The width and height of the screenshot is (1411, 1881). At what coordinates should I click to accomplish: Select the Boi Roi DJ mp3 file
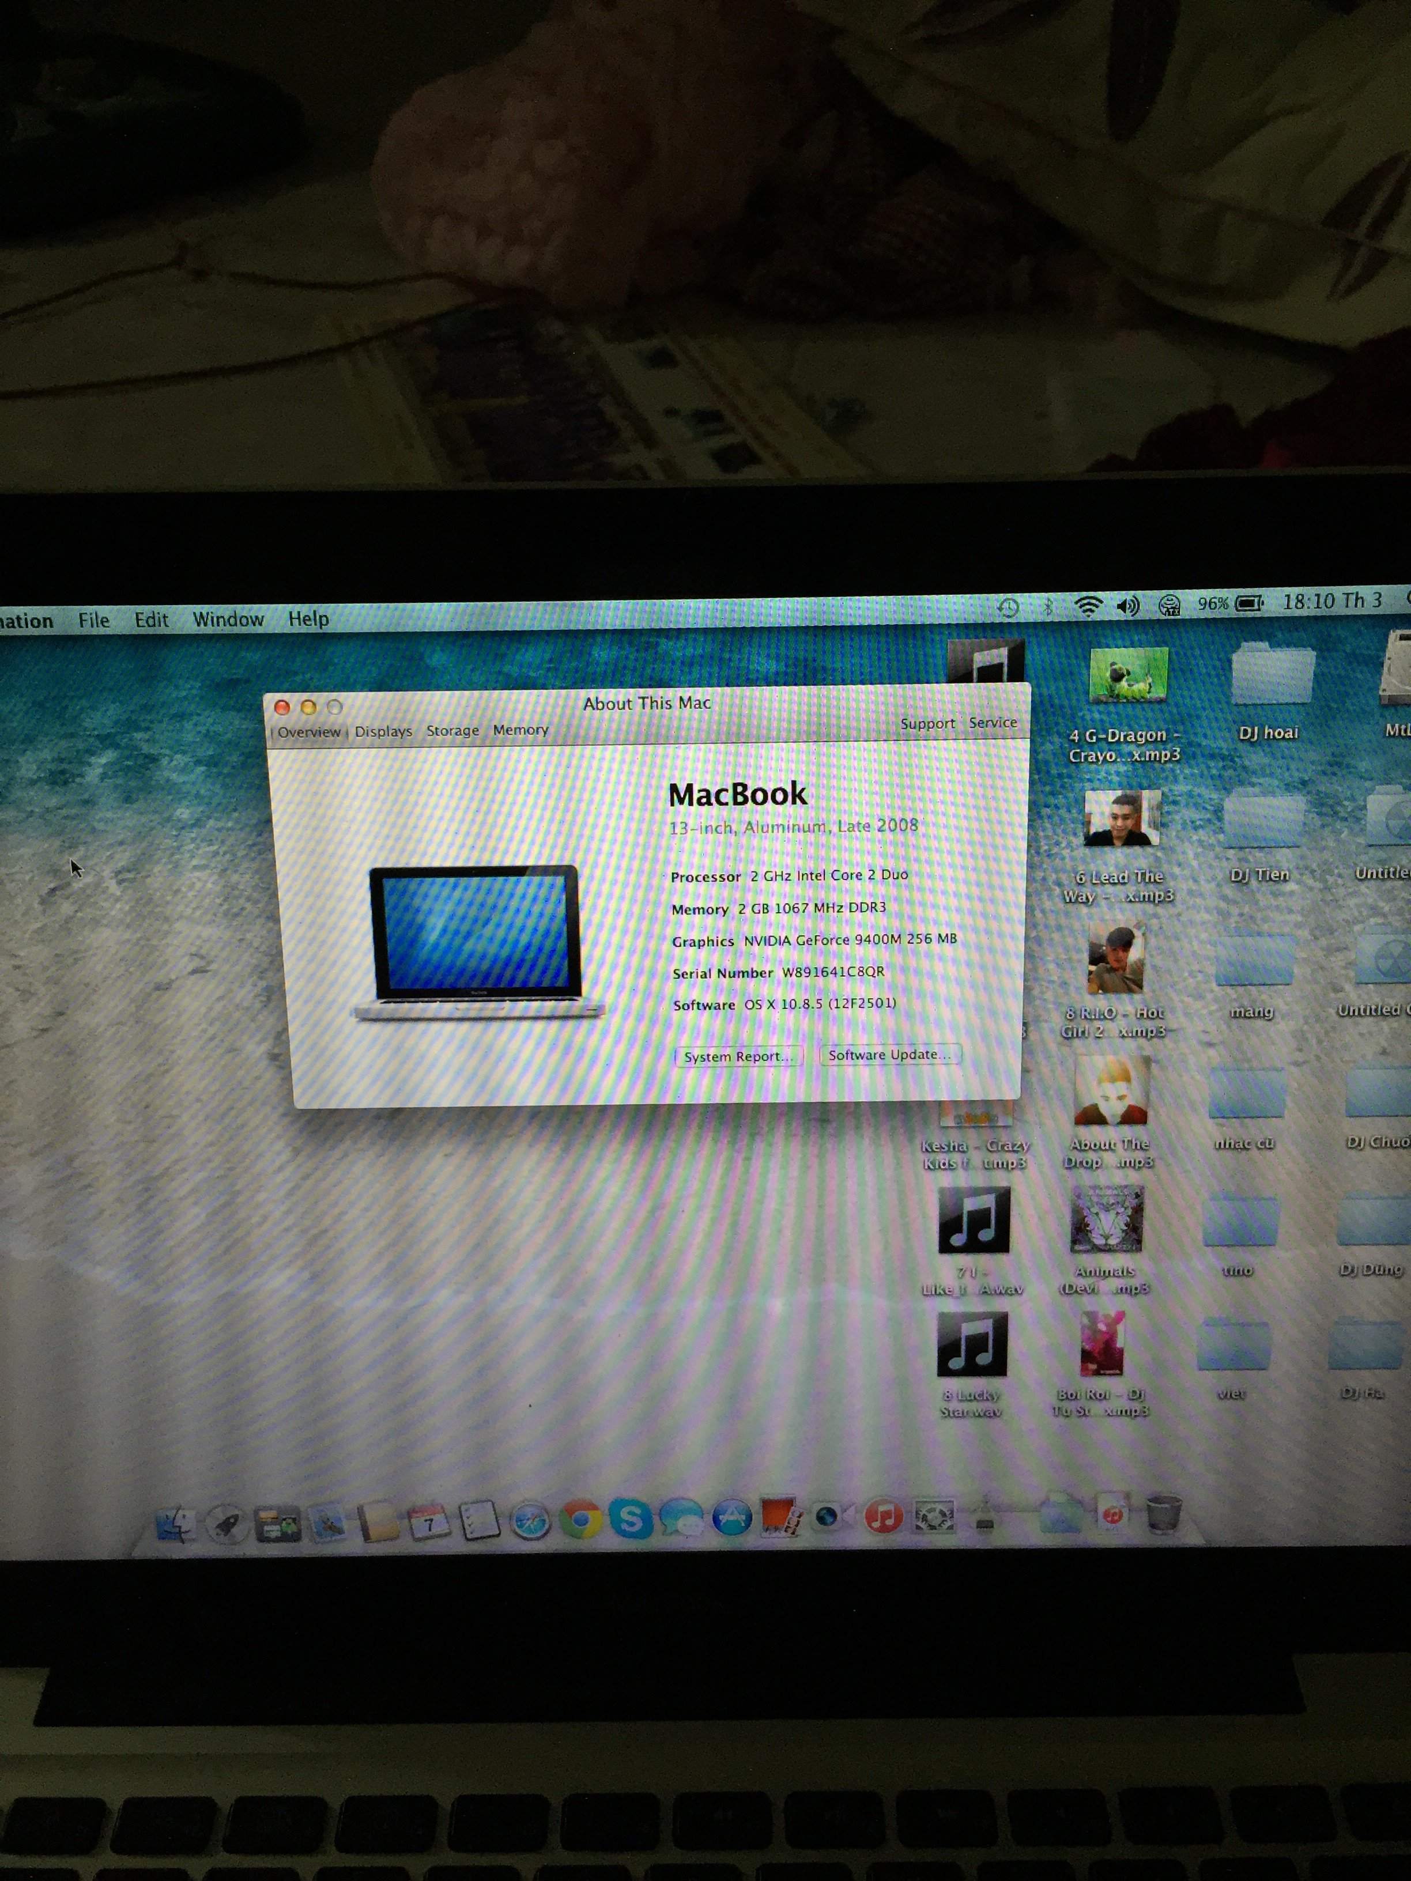pyautogui.click(x=1101, y=1364)
